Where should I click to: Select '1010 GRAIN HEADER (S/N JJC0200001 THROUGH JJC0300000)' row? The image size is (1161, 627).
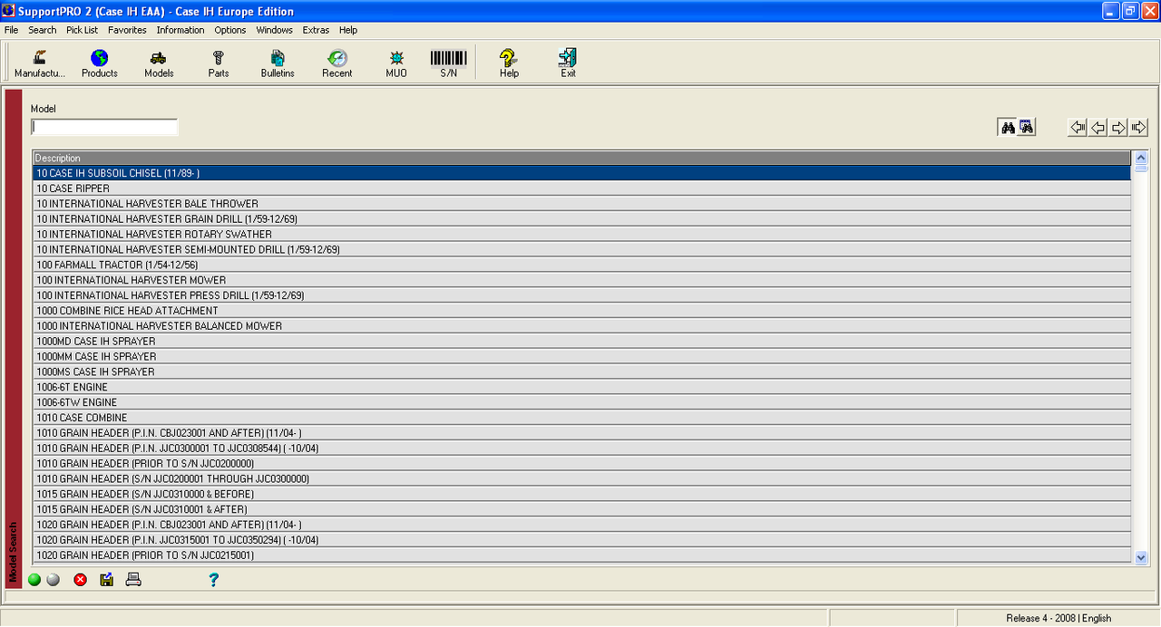click(582, 478)
